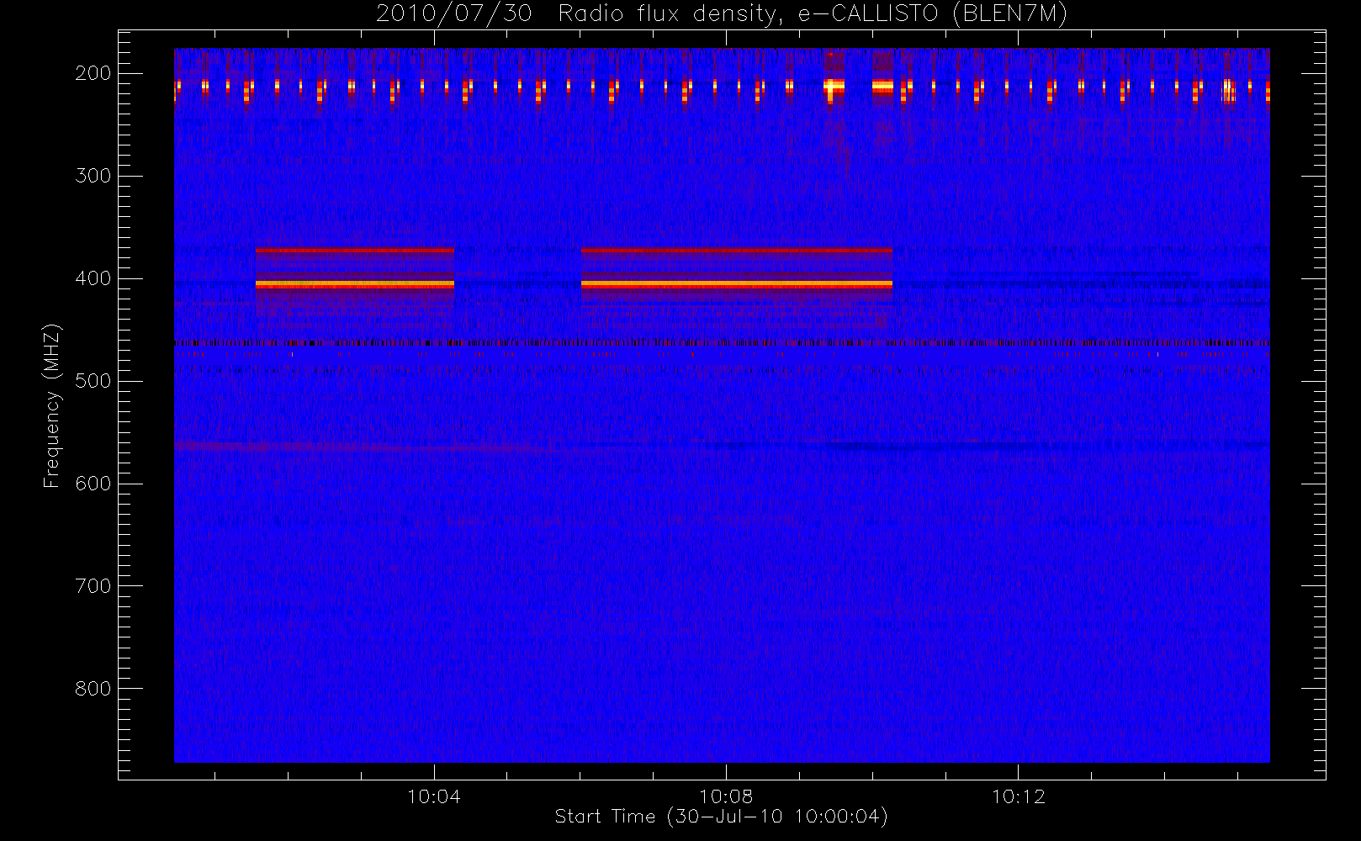Click the 800 frequency tick label

coord(93,689)
